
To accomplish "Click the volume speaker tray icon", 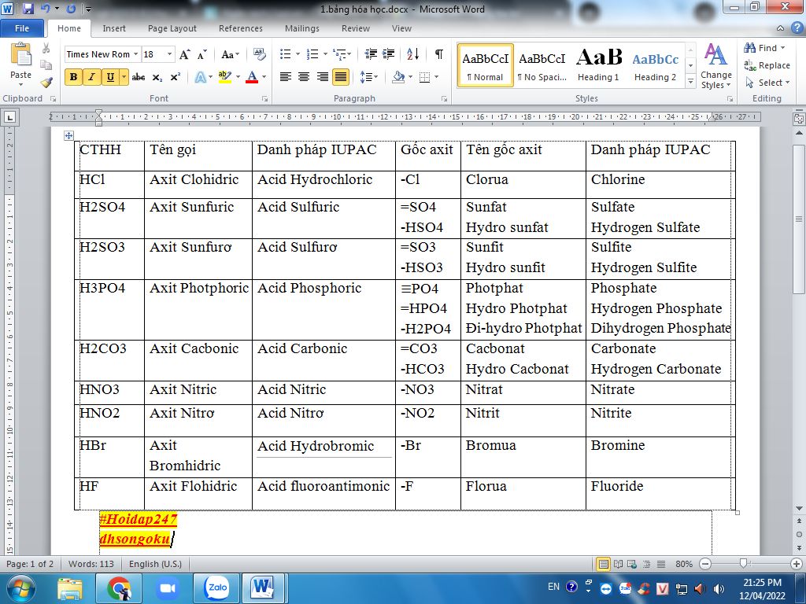I will pos(719,588).
